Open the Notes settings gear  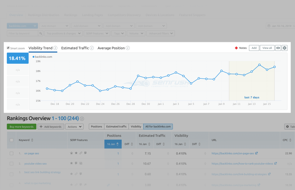click(284, 48)
